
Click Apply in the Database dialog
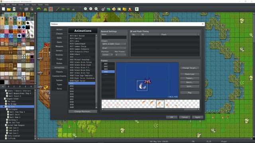(x=198, y=117)
